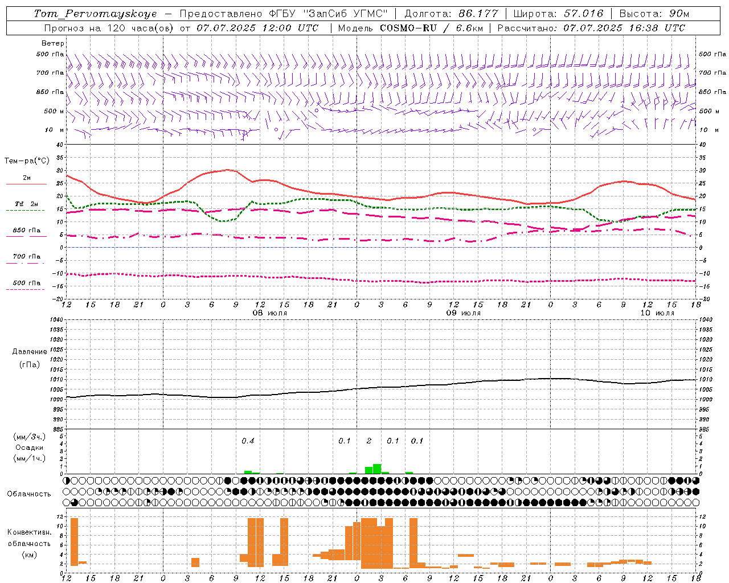This screenshot has height=583, width=729.
Task: Click the "08 июля" date label
Action: coord(270,313)
